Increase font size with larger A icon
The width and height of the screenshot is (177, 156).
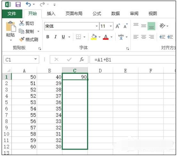[118, 26]
